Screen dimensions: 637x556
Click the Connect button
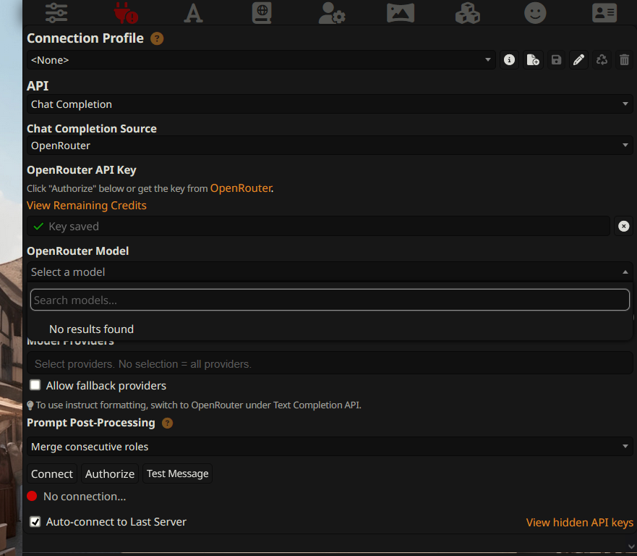pos(52,473)
